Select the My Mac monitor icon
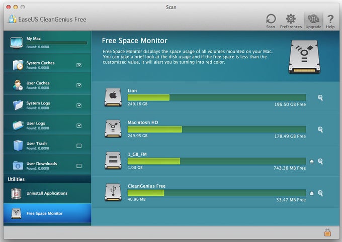342x242 pixels. coord(17,43)
